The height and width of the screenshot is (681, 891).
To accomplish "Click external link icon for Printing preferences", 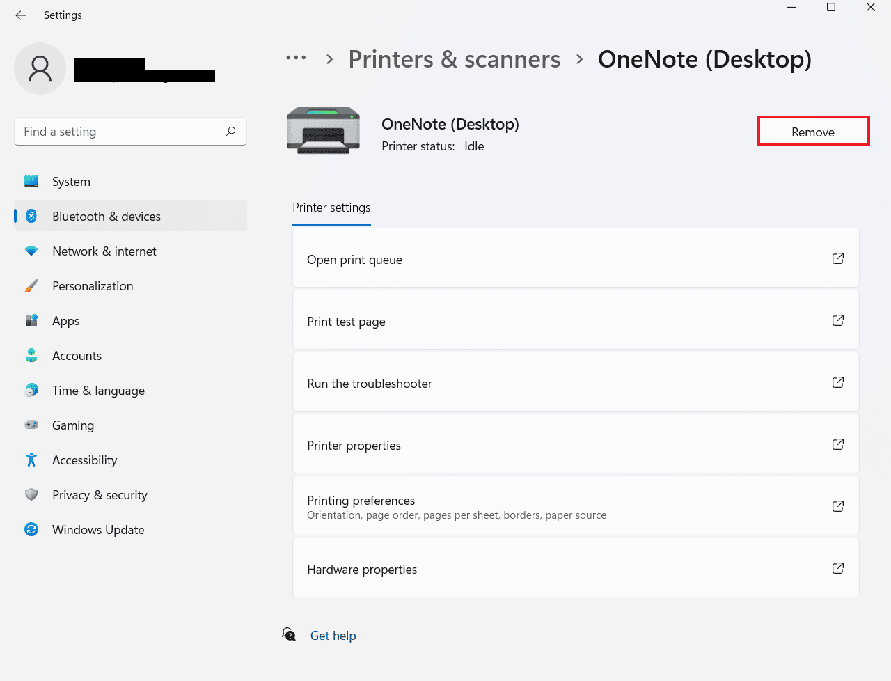I will click(x=838, y=506).
